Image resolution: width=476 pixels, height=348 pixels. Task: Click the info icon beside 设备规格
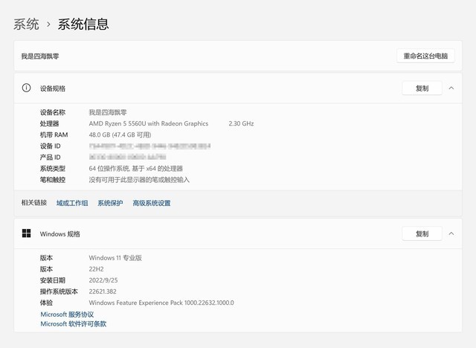(x=27, y=88)
